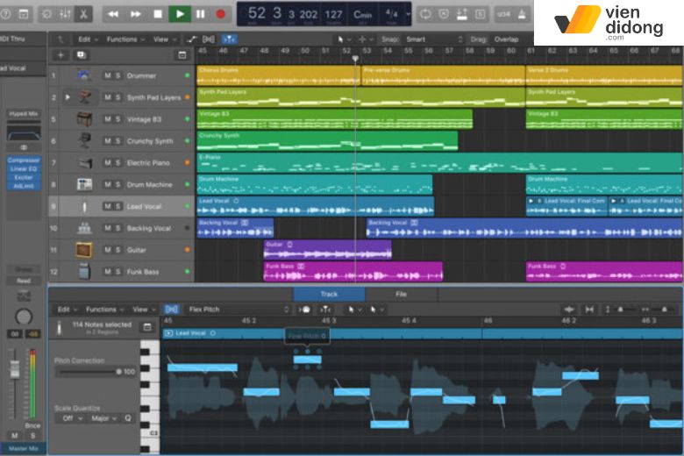Open the pointer tool dropdown in tracks toolbar

344,39
